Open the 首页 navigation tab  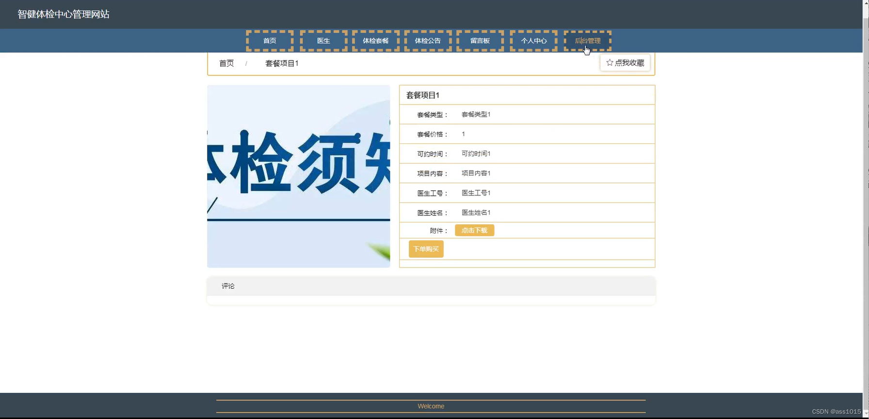(x=270, y=41)
